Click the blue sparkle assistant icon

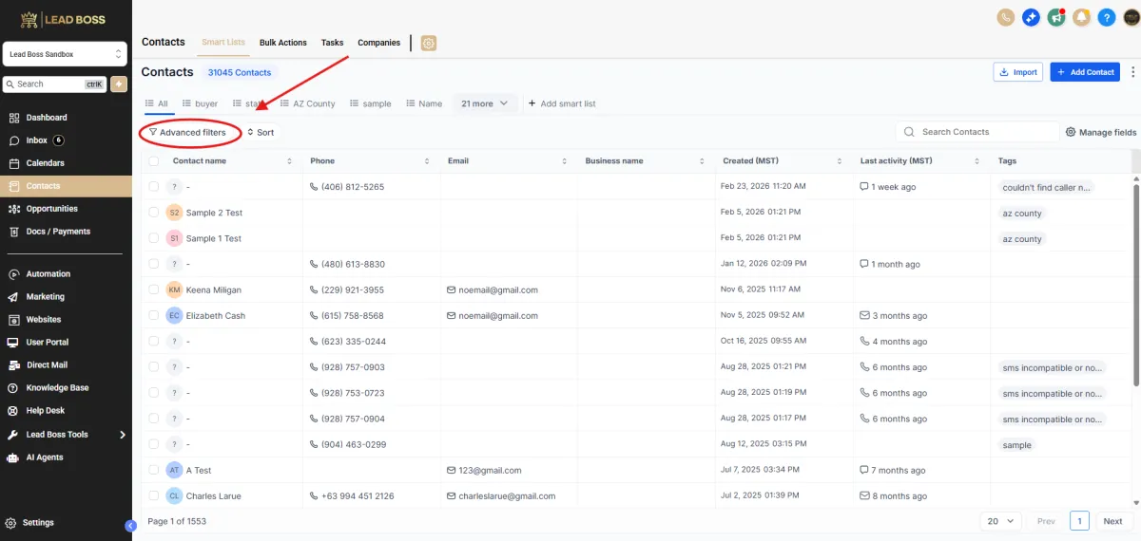[1031, 17]
